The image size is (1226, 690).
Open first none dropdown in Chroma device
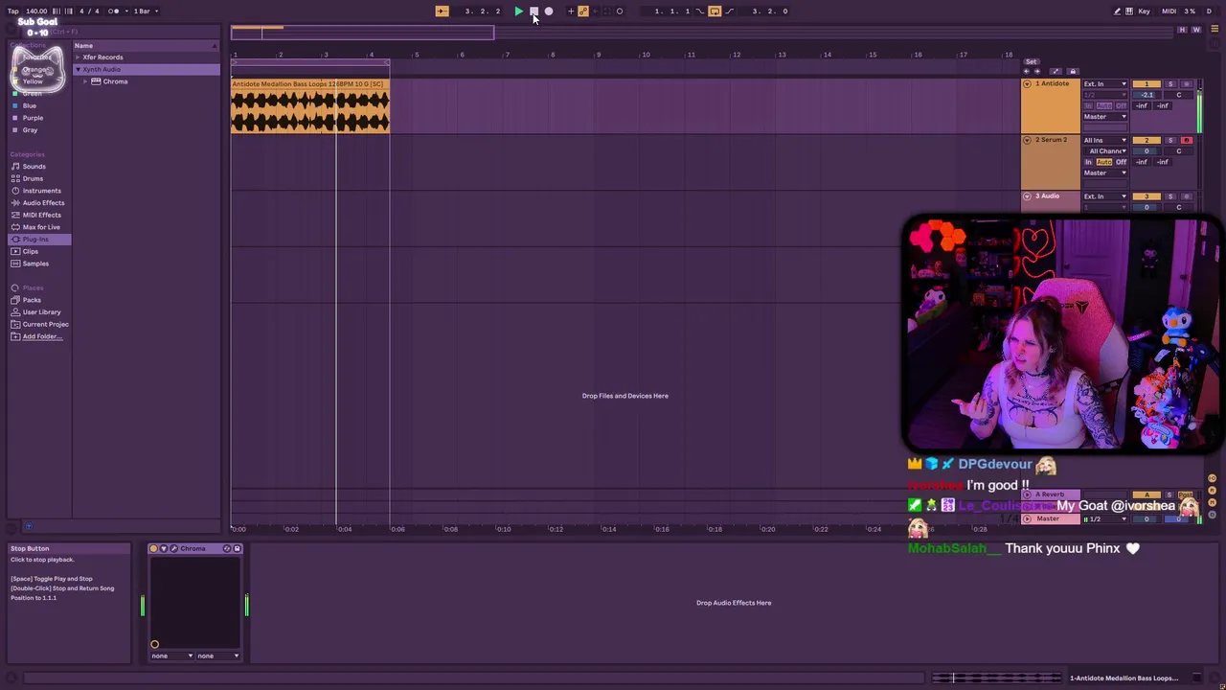click(171, 656)
